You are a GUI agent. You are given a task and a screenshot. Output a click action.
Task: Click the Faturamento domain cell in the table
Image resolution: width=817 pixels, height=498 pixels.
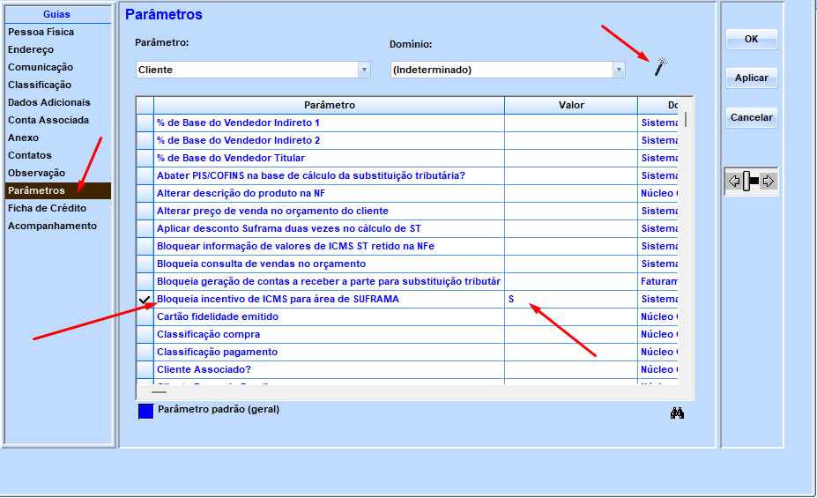(x=658, y=282)
